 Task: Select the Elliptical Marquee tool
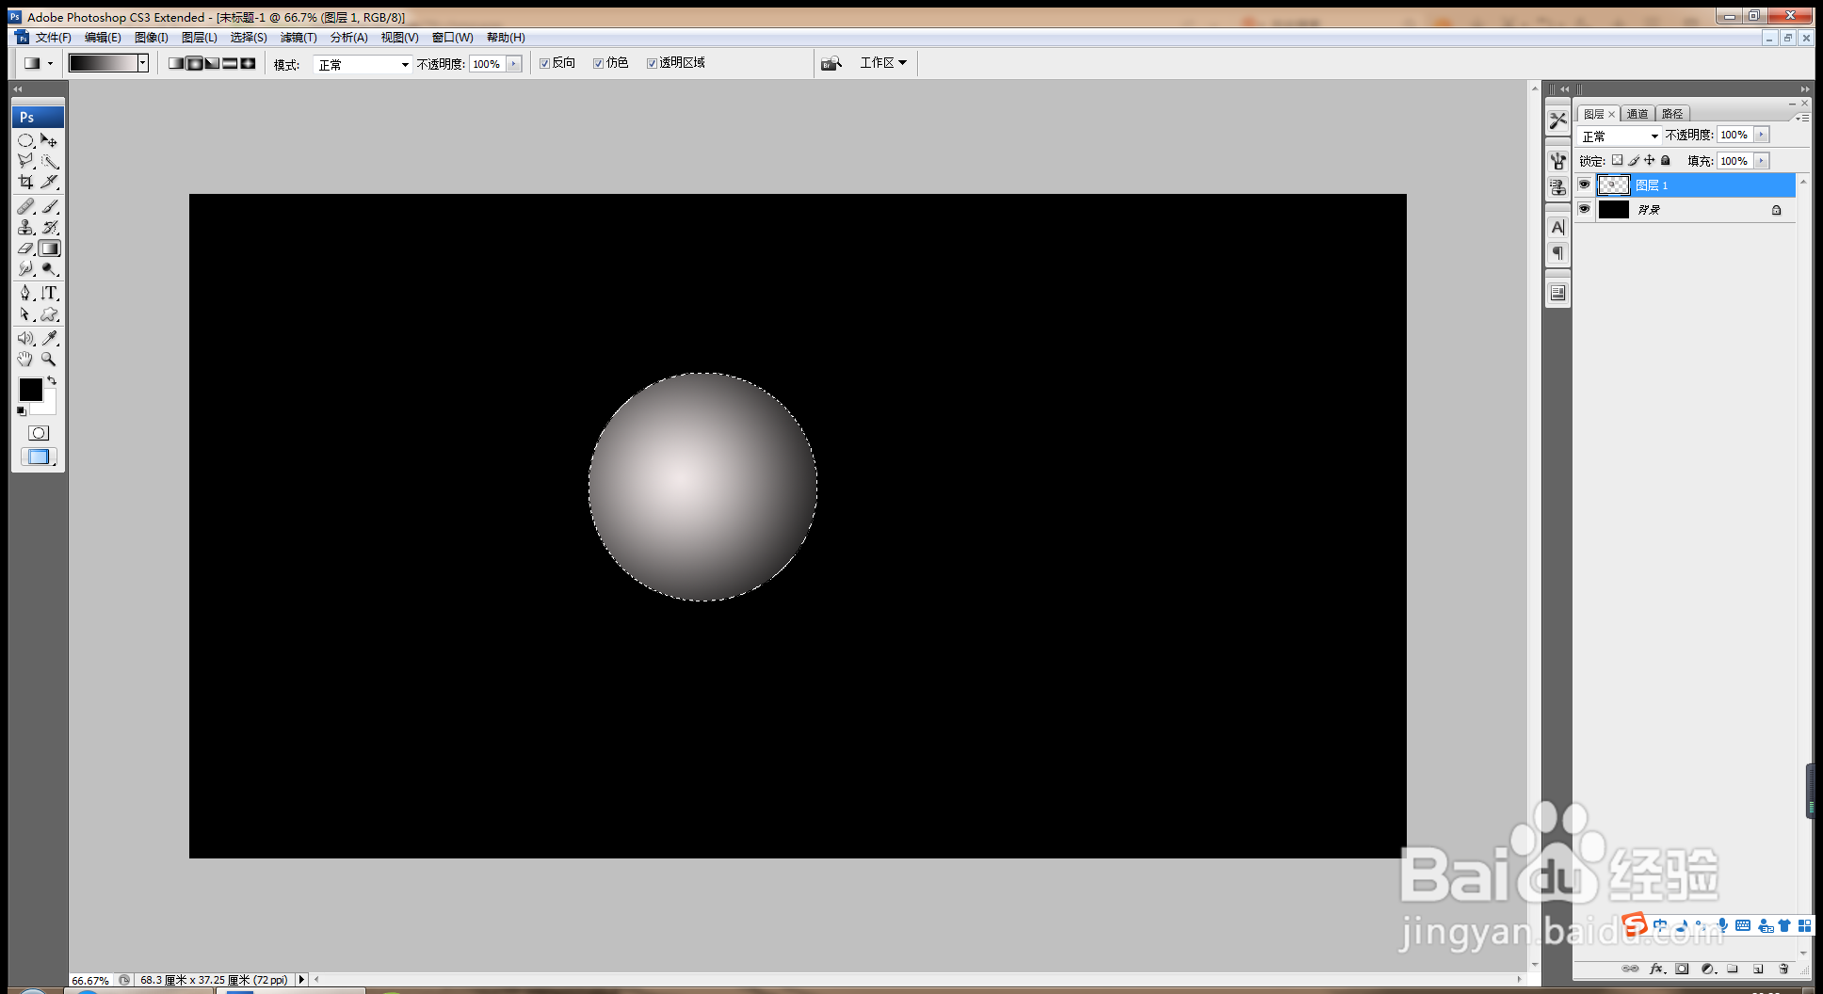coord(25,140)
